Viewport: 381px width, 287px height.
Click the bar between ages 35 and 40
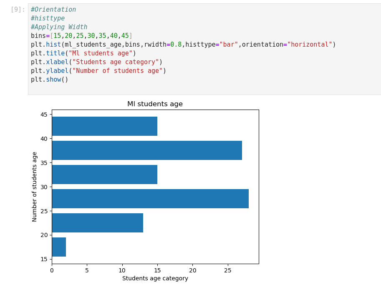click(x=146, y=150)
